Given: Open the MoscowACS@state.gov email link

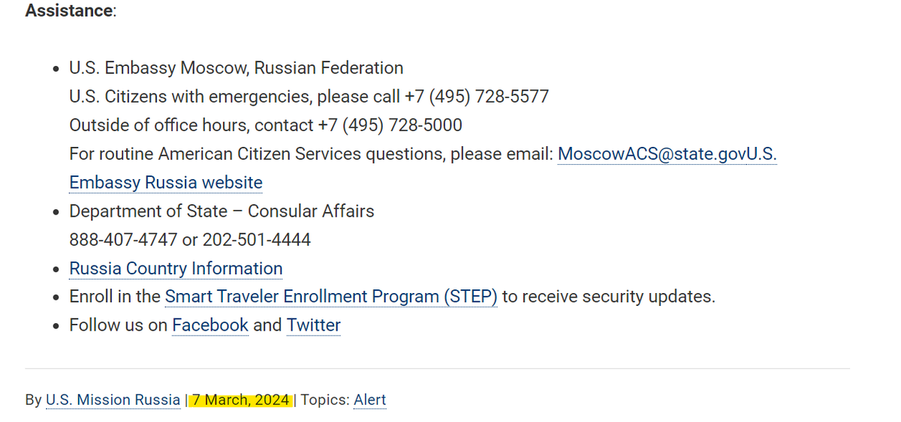Looking at the screenshot, I should [x=652, y=154].
